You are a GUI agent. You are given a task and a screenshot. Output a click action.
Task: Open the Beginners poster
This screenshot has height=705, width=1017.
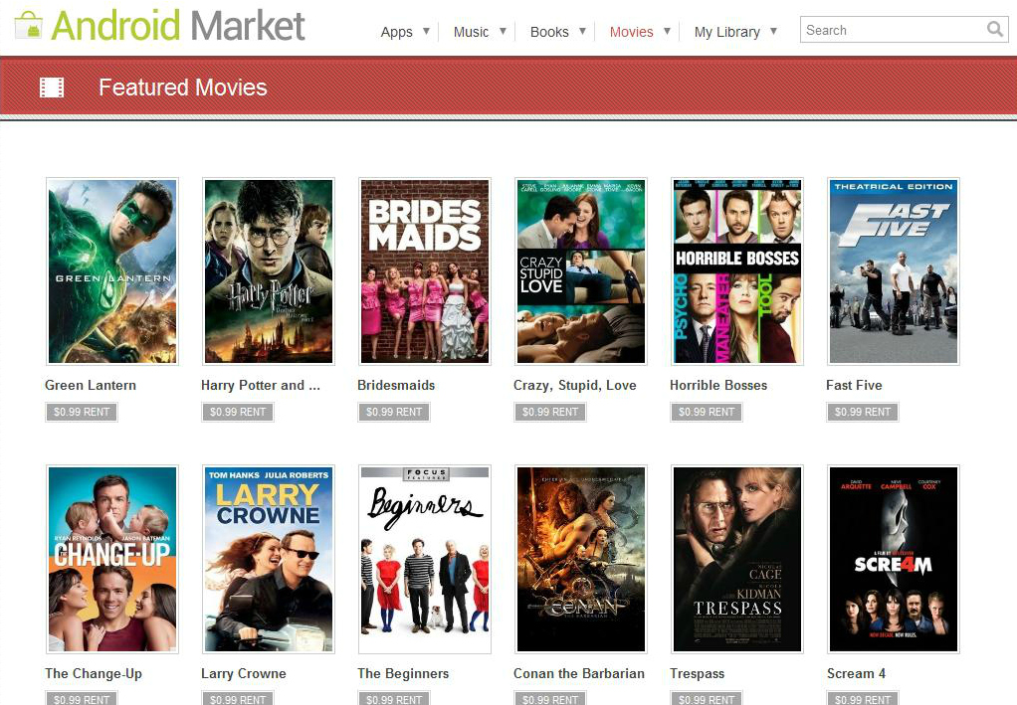(x=425, y=559)
